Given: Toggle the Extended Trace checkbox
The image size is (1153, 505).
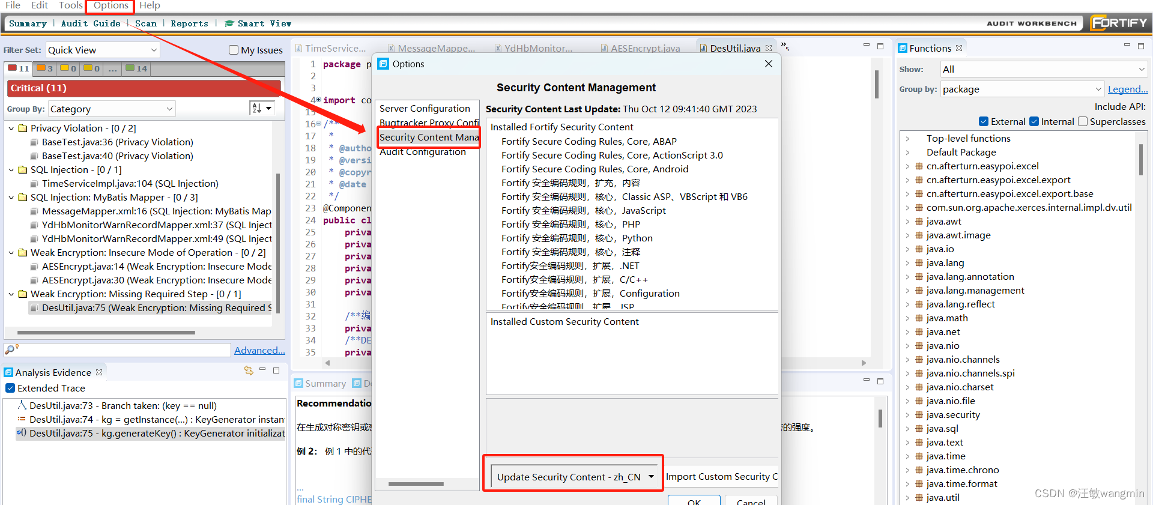Looking at the screenshot, I should click(x=10, y=388).
